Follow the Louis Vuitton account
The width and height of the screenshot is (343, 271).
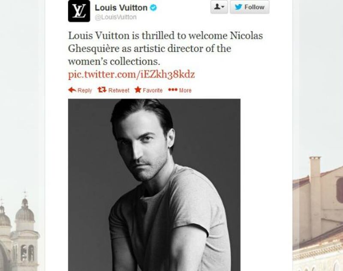click(x=250, y=7)
